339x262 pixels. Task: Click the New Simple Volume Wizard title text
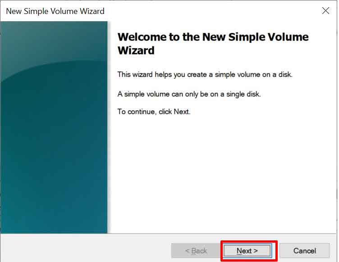tap(55, 11)
